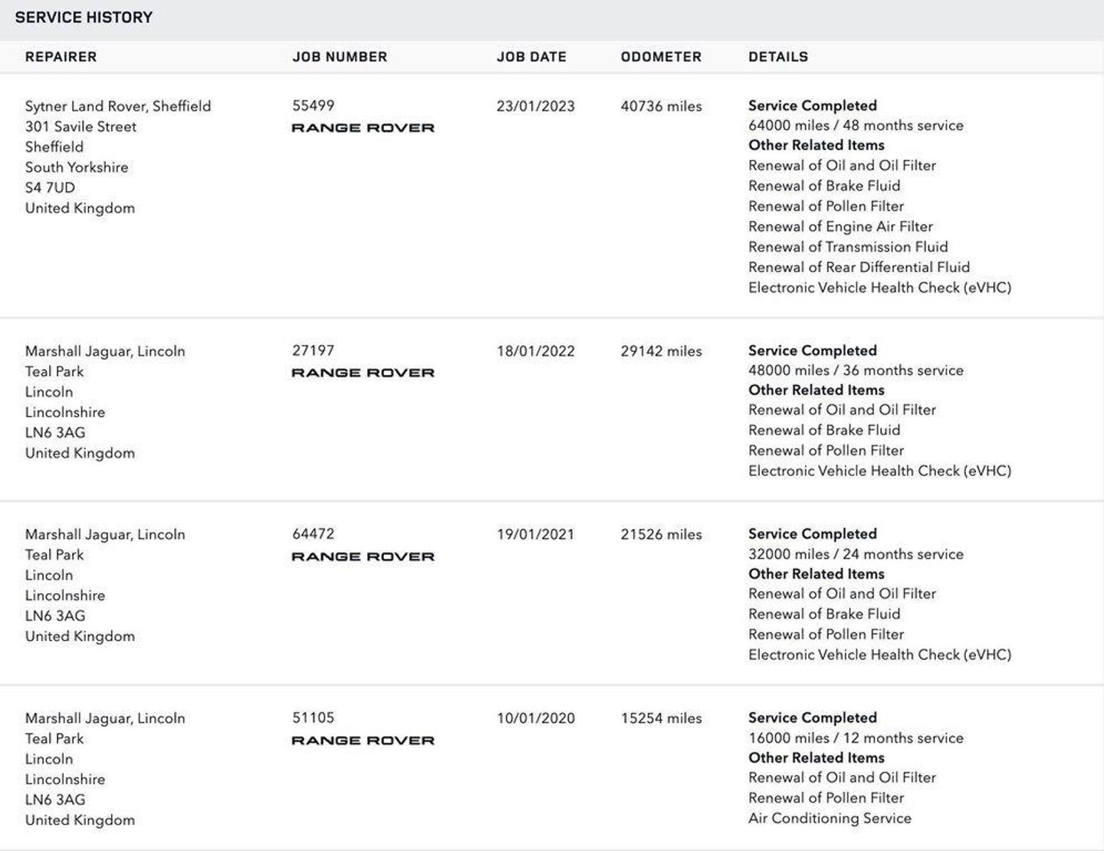
Task: Click Renewal of Rear Differential Fluid entry
Action: point(859,267)
